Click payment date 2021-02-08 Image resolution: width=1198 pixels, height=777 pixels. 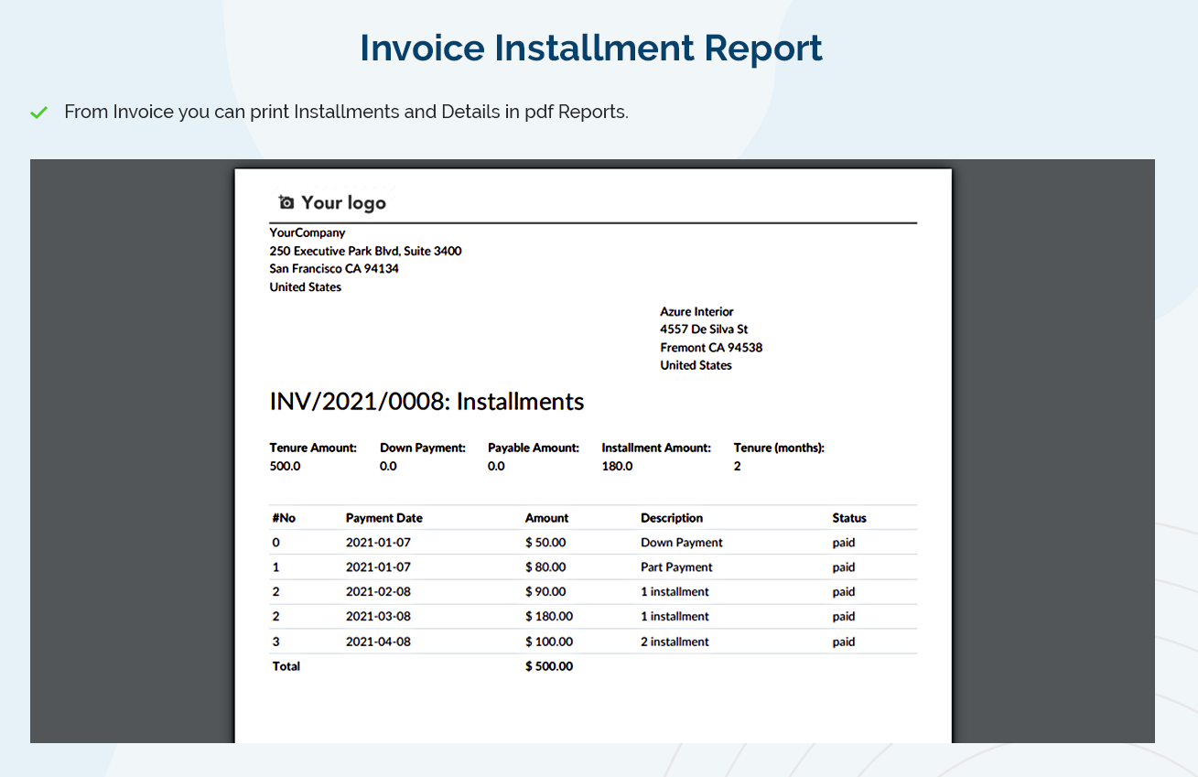click(378, 592)
